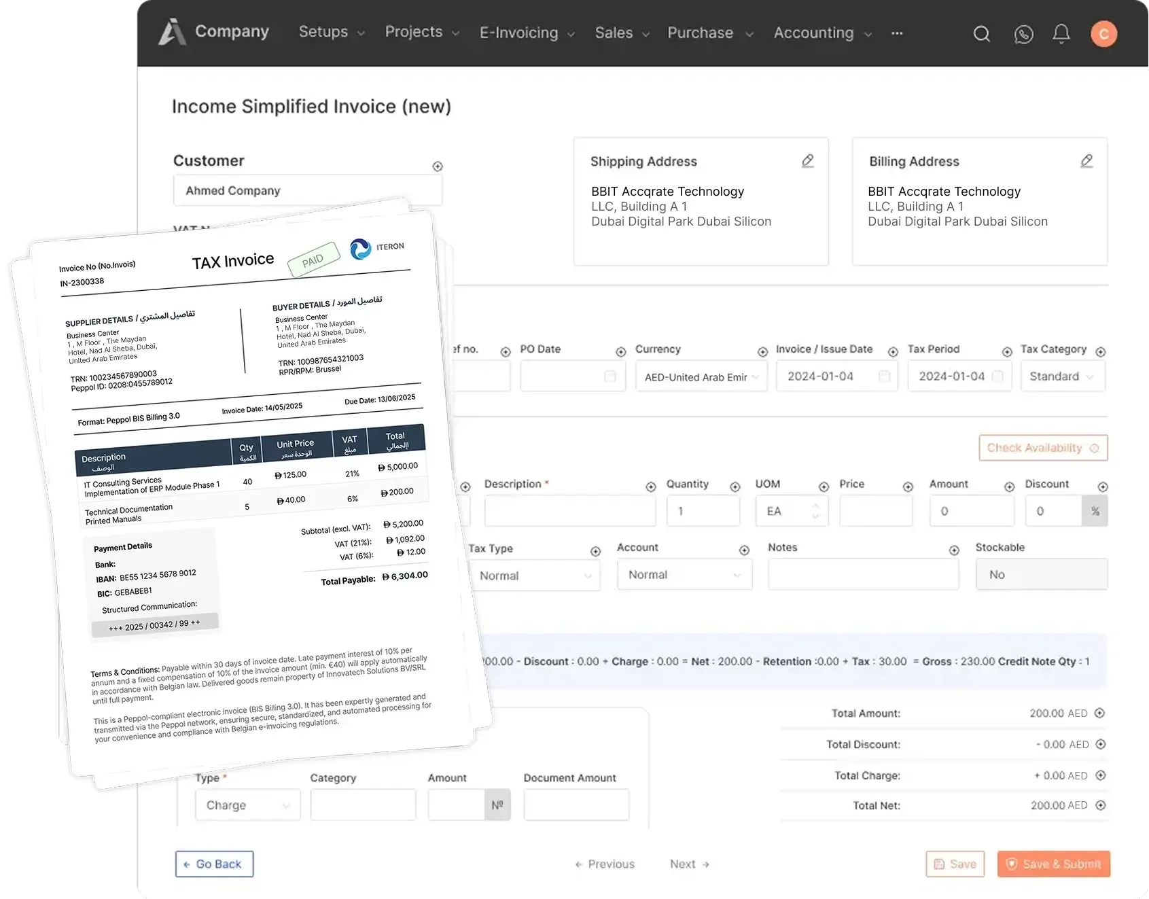Click the plus icon beside Total Amount
This screenshot has height=899, width=1149.
tap(1099, 713)
